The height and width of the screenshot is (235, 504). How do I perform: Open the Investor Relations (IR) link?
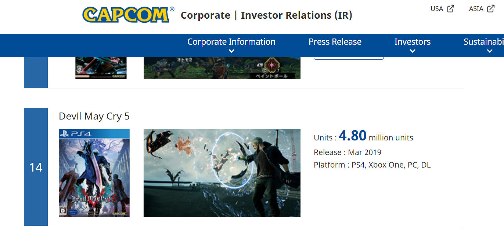click(296, 15)
